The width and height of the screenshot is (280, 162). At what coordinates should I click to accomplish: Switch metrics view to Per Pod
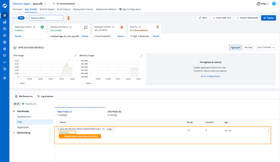[248, 47]
